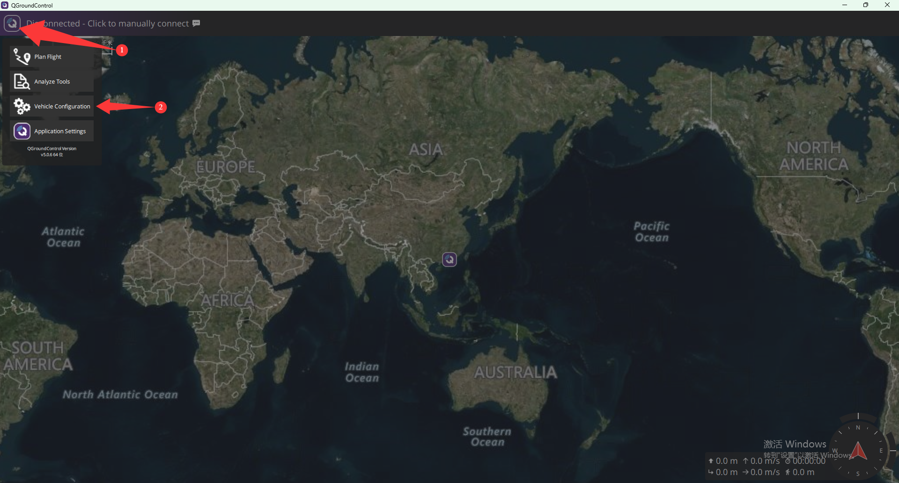This screenshot has height=483, width=899.
Task: Open the vehicle messages speech bubble icon
Action: [196, 23]
